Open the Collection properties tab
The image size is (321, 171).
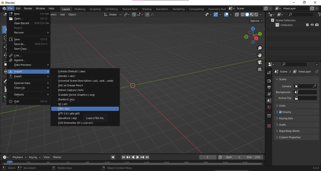click(x=269, y=116)
